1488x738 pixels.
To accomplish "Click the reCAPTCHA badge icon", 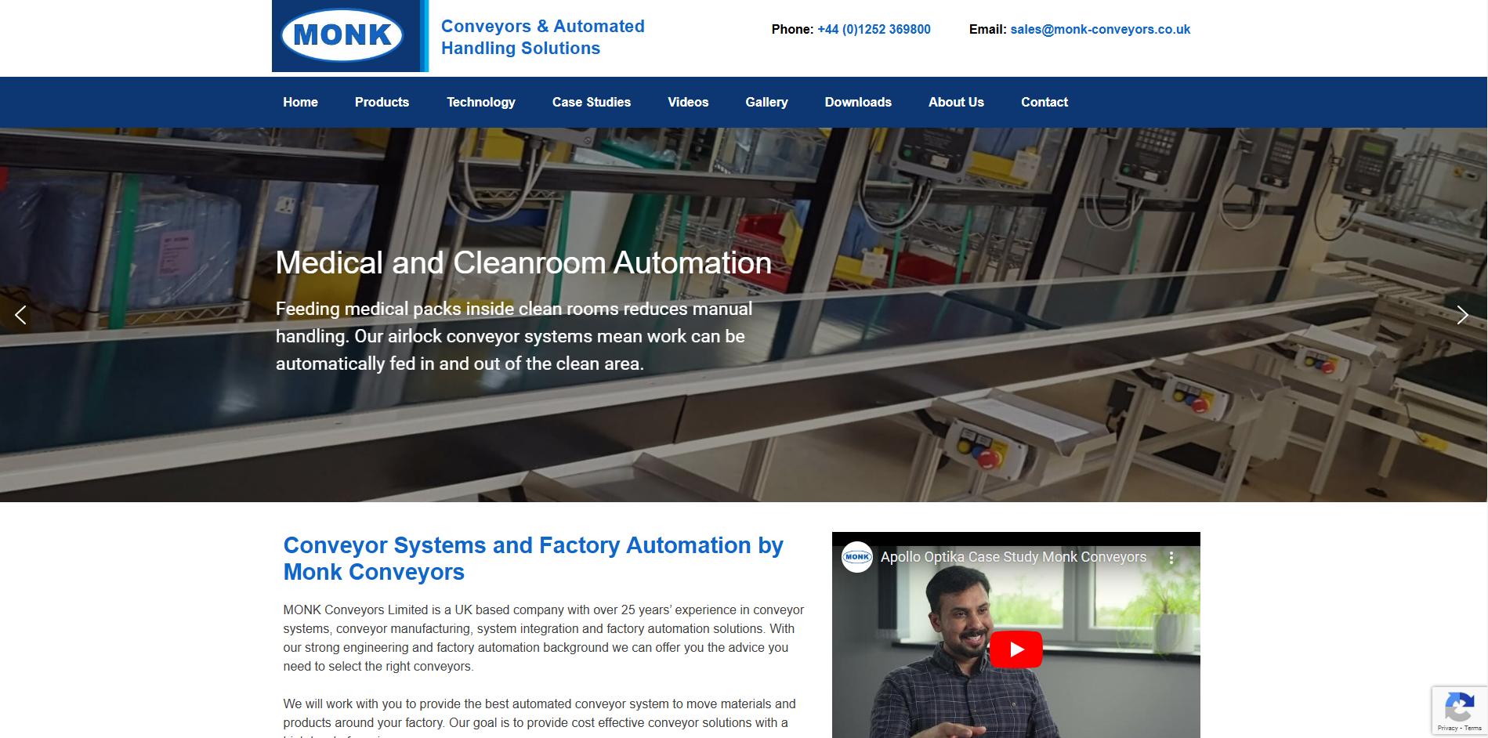I will [1458, 707].
